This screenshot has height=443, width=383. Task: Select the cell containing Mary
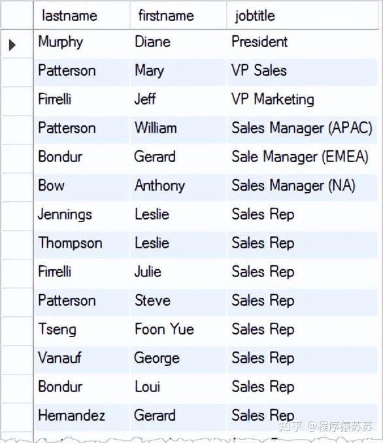pos(178,73)
